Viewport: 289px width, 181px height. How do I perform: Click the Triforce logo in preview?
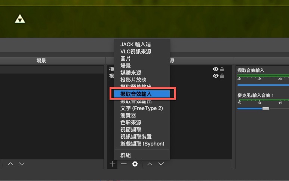click(x=20, y=19)
